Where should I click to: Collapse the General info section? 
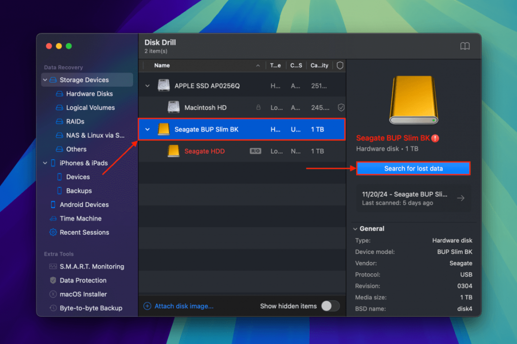pyautogui.click(x=357, y=228)
